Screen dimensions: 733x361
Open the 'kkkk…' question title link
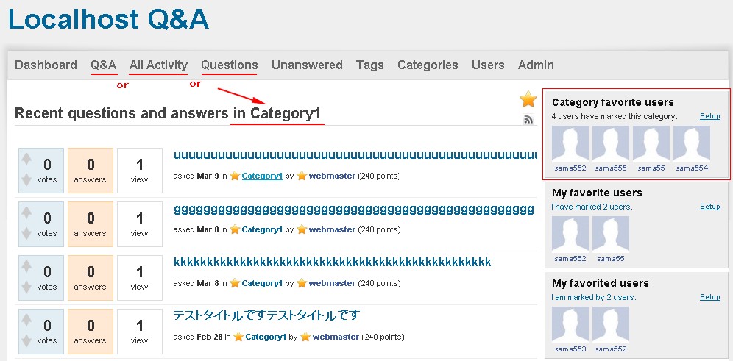(x=332, y=262)
